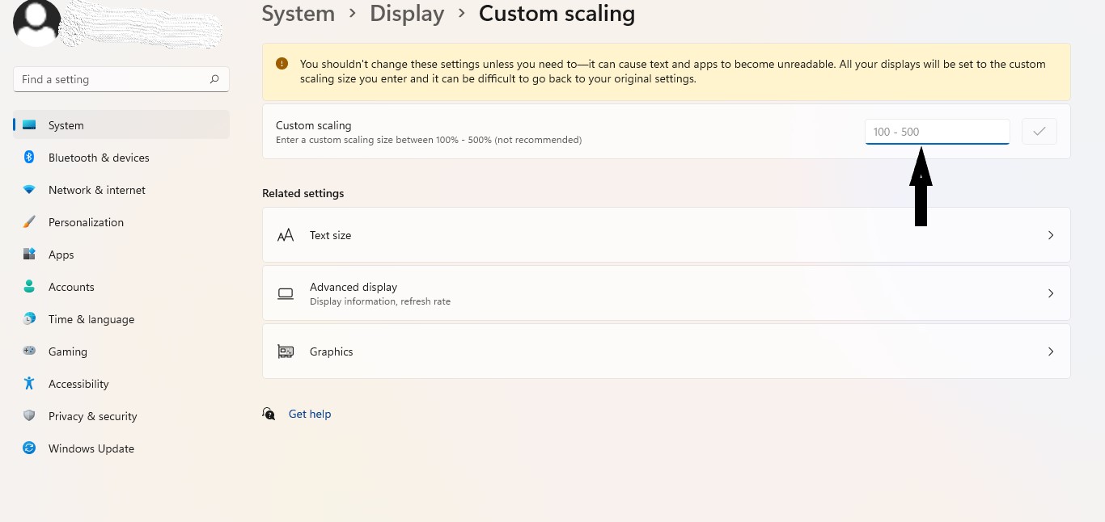Expand the Text size settings row

666,235
